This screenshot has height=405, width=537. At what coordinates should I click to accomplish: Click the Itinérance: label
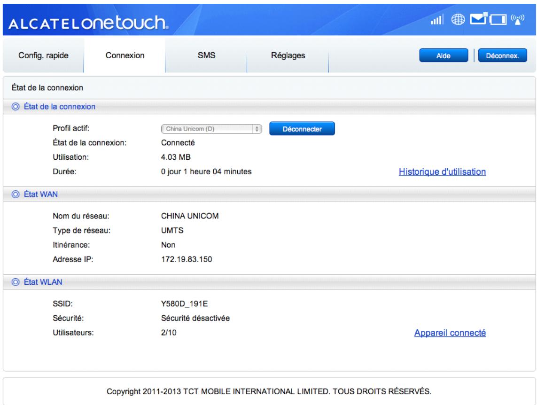(x=71, y=245)
